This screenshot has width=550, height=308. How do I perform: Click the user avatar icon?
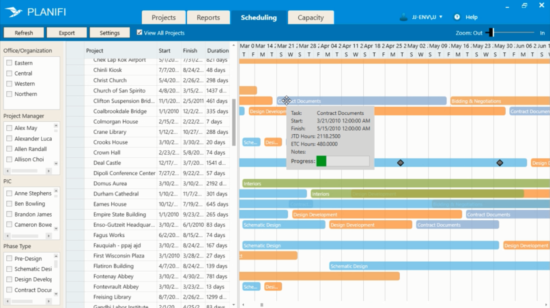404,17
